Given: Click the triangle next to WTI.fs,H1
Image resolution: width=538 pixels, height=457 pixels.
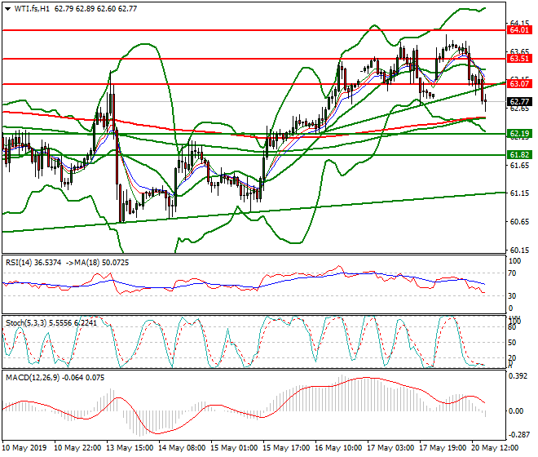Looking at the screenshot, I should click(x=7, y=9).
